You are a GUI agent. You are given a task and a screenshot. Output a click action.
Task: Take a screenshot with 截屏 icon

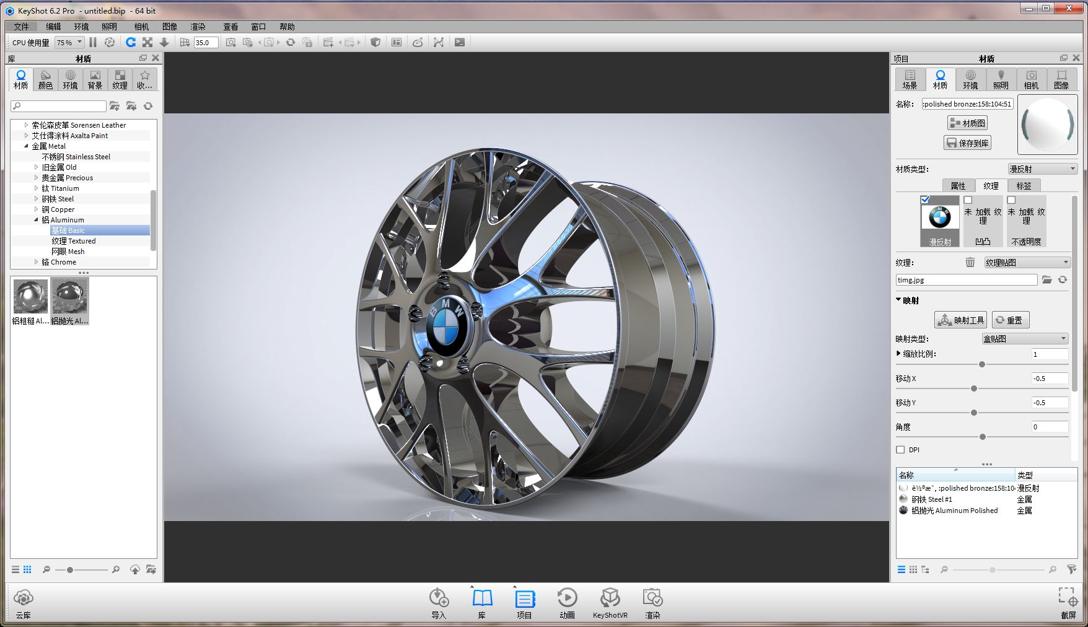pos(1068,603)
